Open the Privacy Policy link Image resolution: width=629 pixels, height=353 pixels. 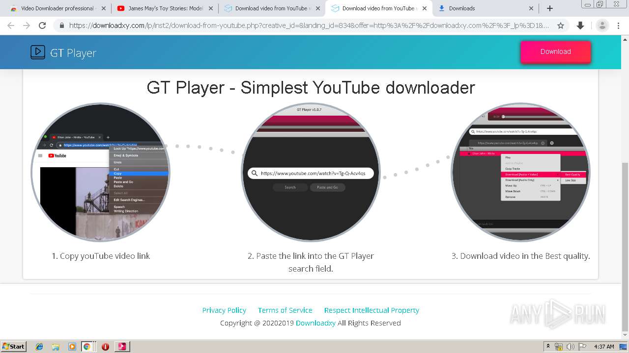tap(224, 310)
